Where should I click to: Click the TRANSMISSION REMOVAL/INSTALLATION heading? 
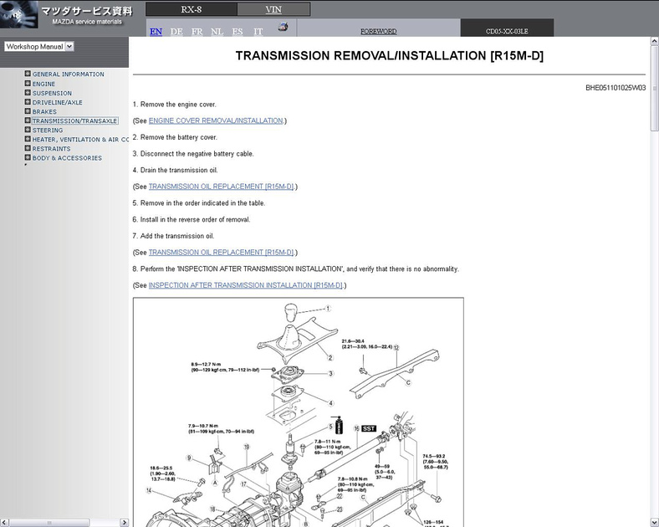[x=389, y=55]
